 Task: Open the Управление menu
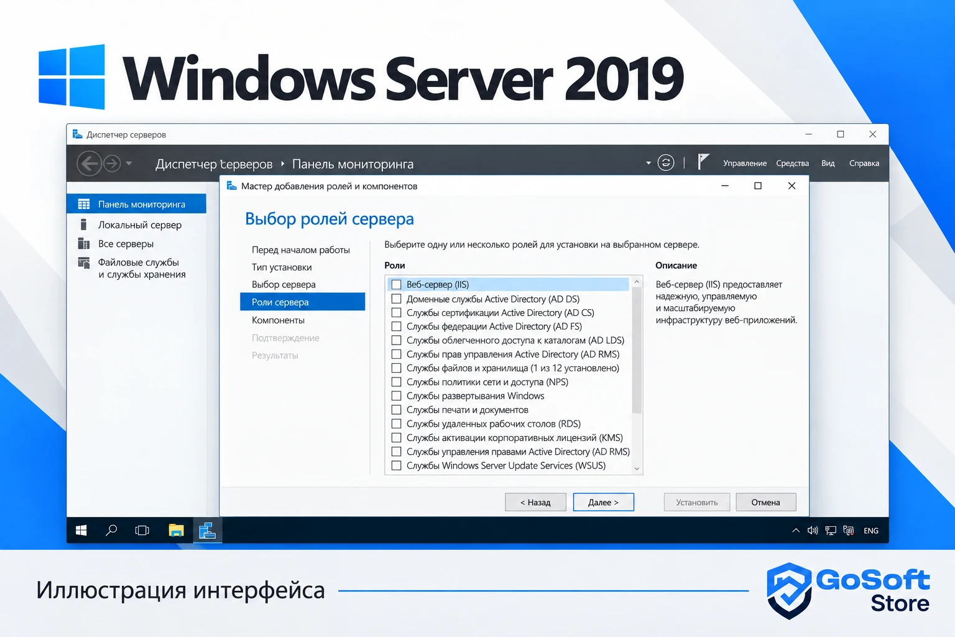tap(745, 163)
